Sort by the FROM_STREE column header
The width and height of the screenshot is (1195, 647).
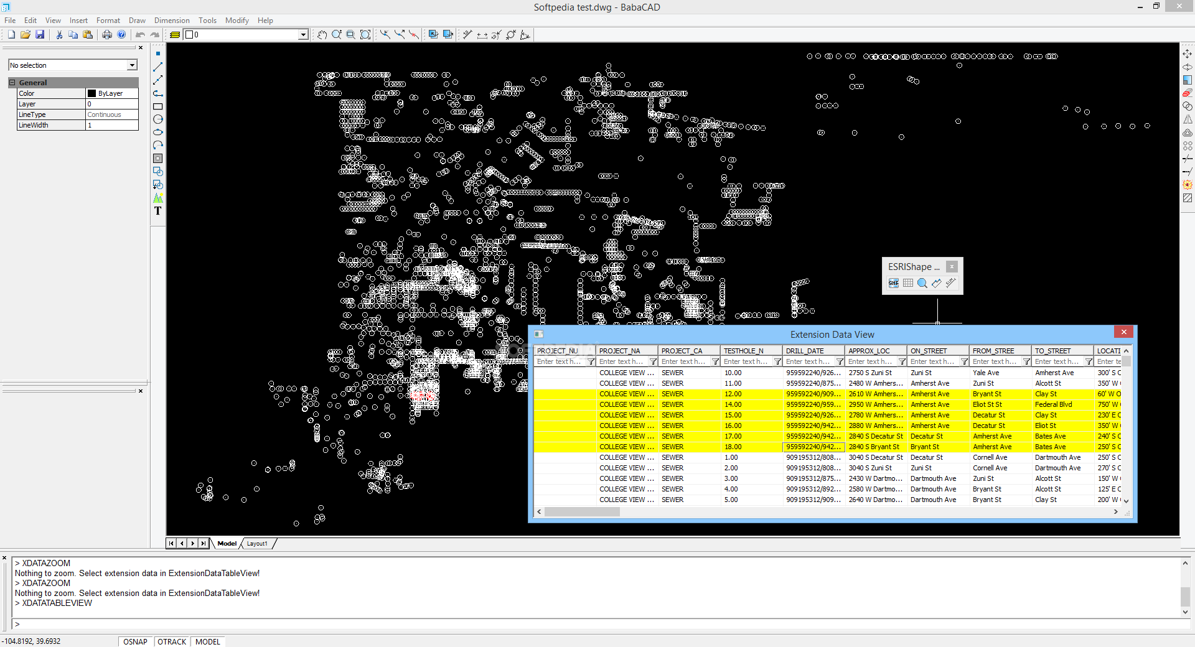(1000, 351)
